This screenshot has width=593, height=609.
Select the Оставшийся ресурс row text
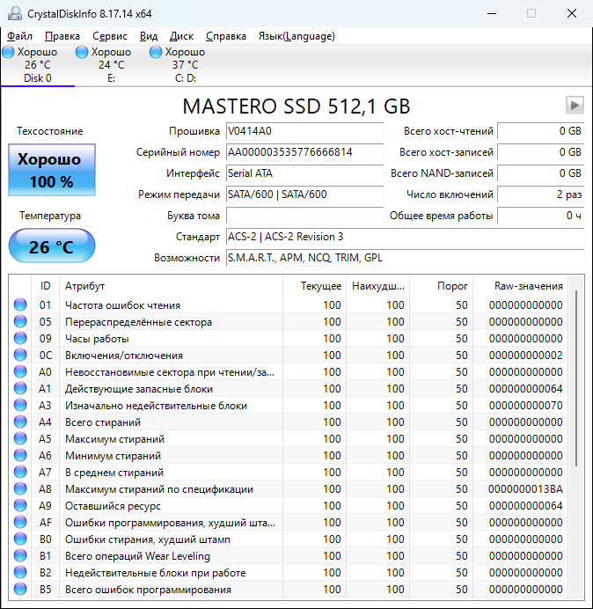(x=113, y=506)
